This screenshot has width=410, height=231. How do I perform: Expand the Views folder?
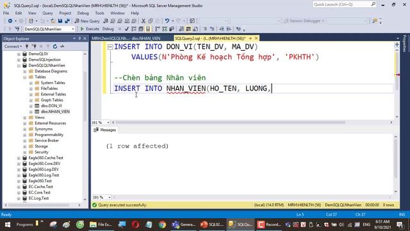pyautogui.click(x=25, y=117)
